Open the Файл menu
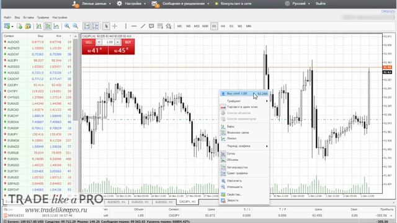The image size is (397, 223). pyautogui.click(x=7, y=17)
